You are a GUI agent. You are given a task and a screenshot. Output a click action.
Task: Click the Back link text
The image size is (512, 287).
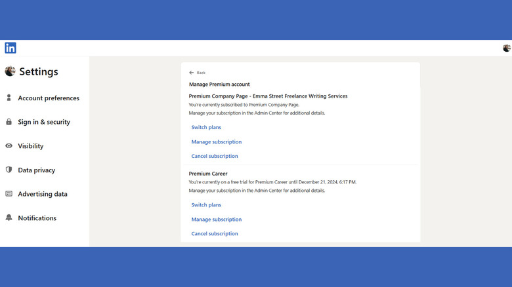pyautogui.click(x=201, y=73)
